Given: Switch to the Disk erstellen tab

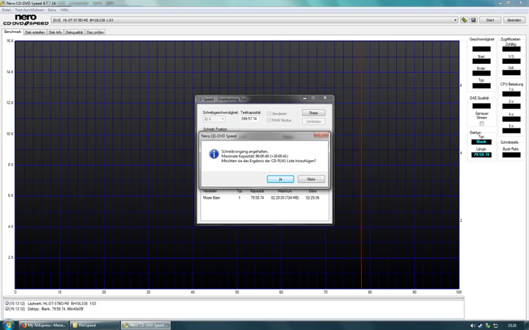Looking at the screenshot, I should click(x=35, y=32).
